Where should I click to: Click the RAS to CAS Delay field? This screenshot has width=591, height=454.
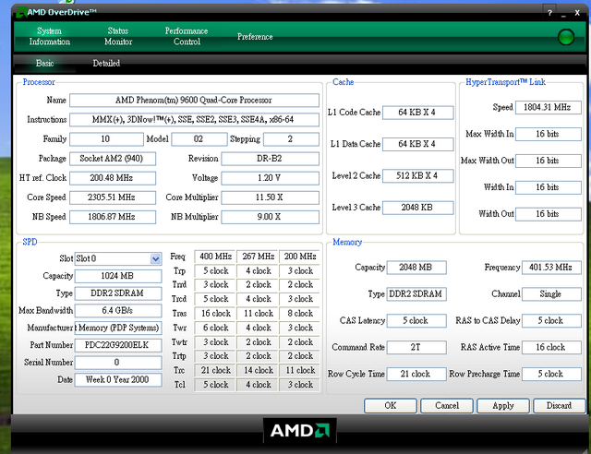[551, 321]
